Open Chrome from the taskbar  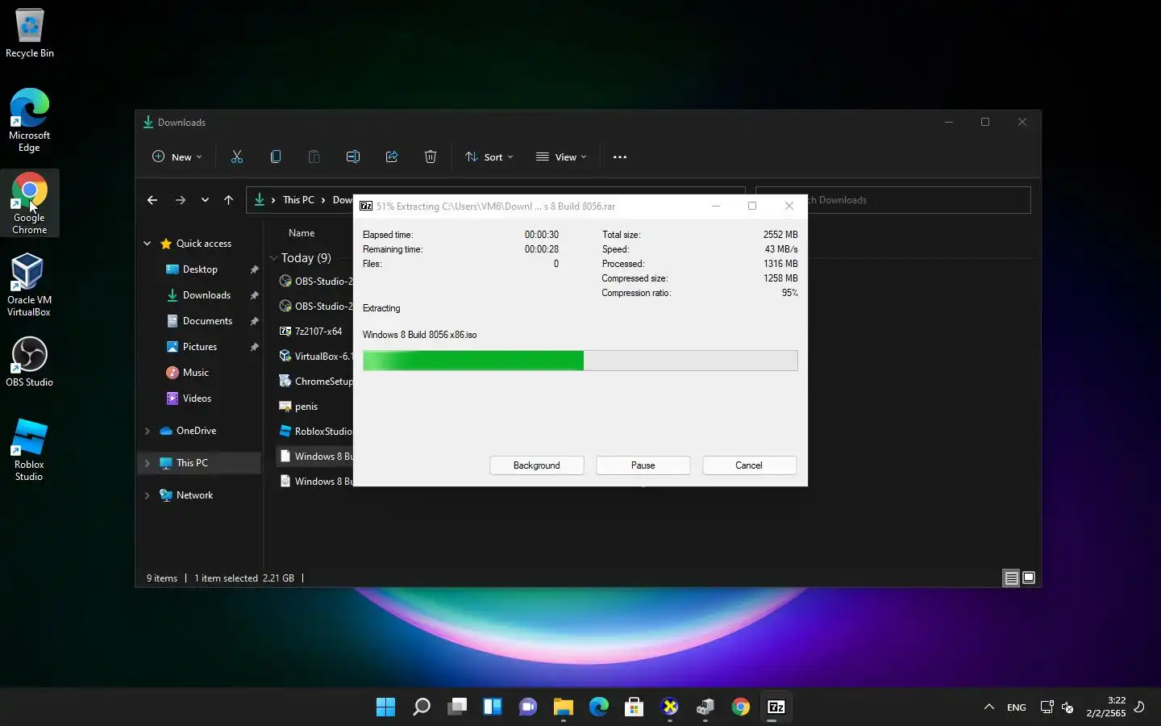(x=741, y=707)
